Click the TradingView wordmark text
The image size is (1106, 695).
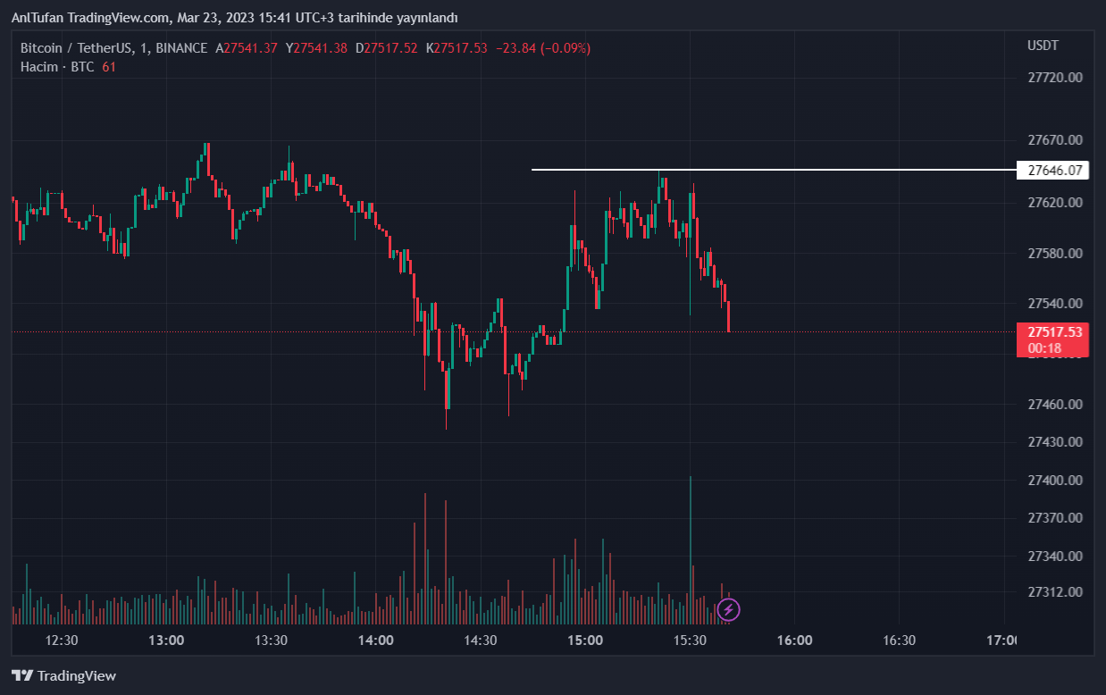coord(77,676)
